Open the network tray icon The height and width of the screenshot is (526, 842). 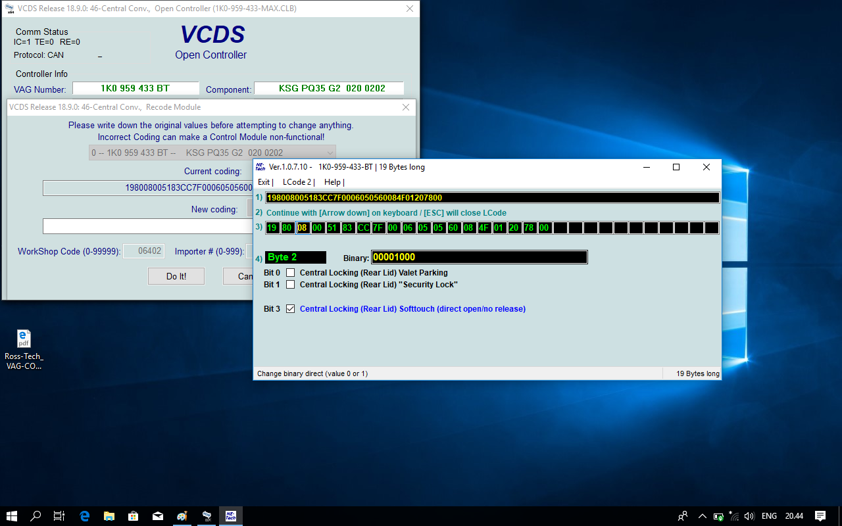tap(734, 516)
